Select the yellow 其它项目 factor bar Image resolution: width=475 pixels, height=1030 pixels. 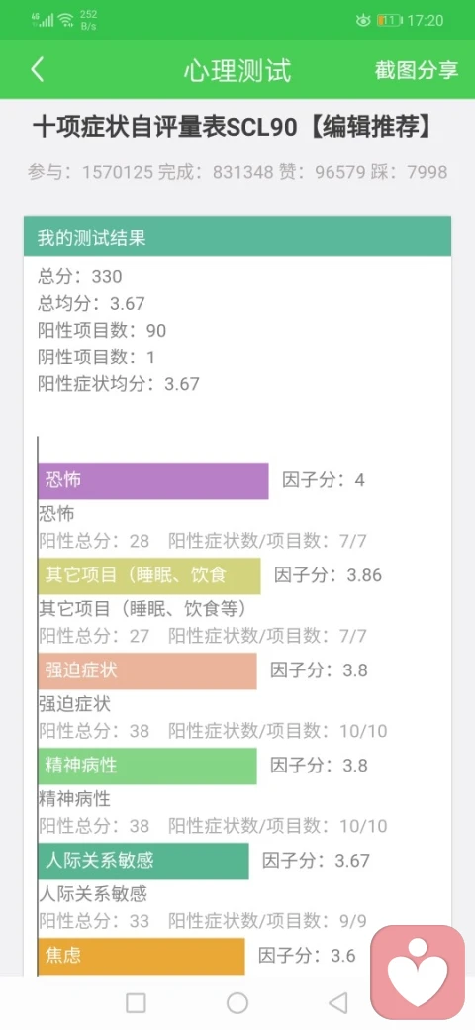point(148,576)
